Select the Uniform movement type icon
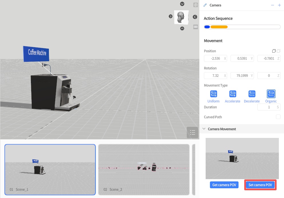Viewport: 284px width, 198px height. pyautogui.click(x=213, y=94)
